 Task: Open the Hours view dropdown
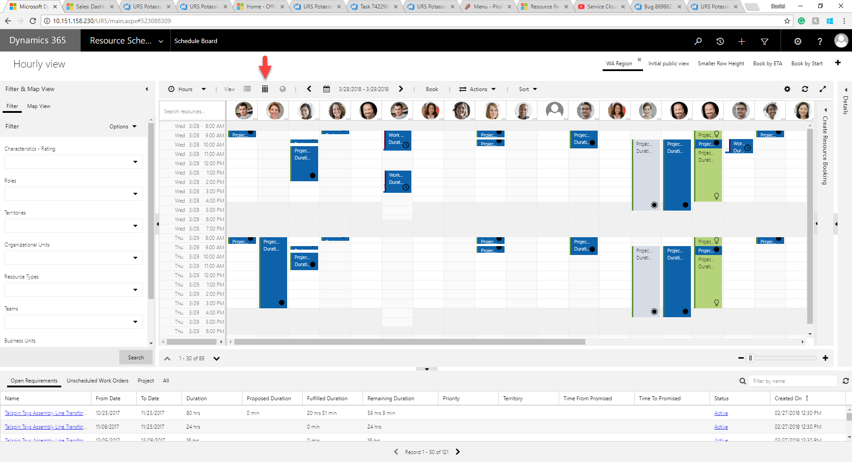click(x=187, y=89)
